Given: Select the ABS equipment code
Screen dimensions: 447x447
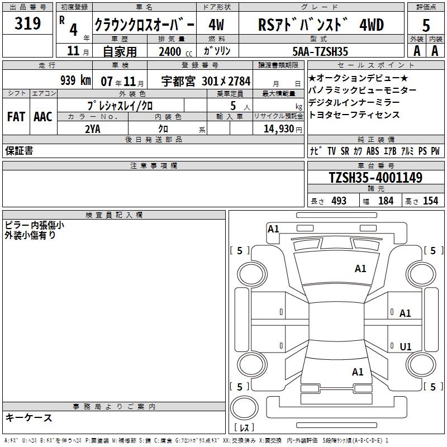Looking at the screenshot, I should pos(373,151).
